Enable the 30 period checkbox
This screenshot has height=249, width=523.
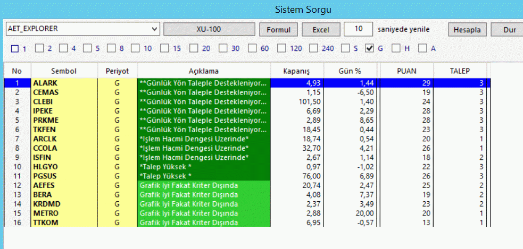point(223,49)
